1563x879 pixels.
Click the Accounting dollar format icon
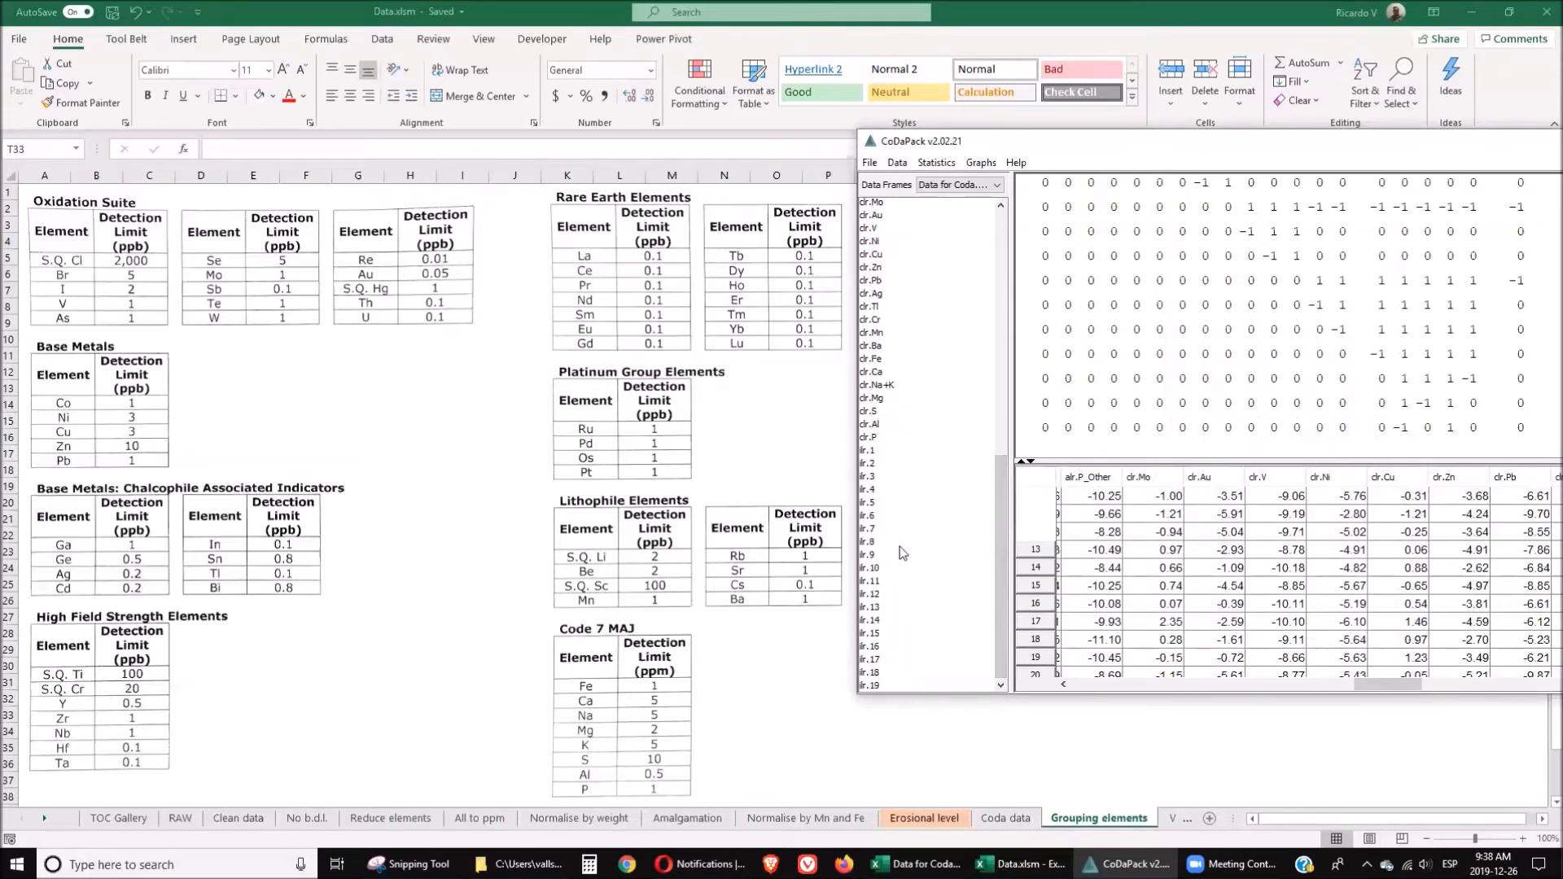point(555,96)
